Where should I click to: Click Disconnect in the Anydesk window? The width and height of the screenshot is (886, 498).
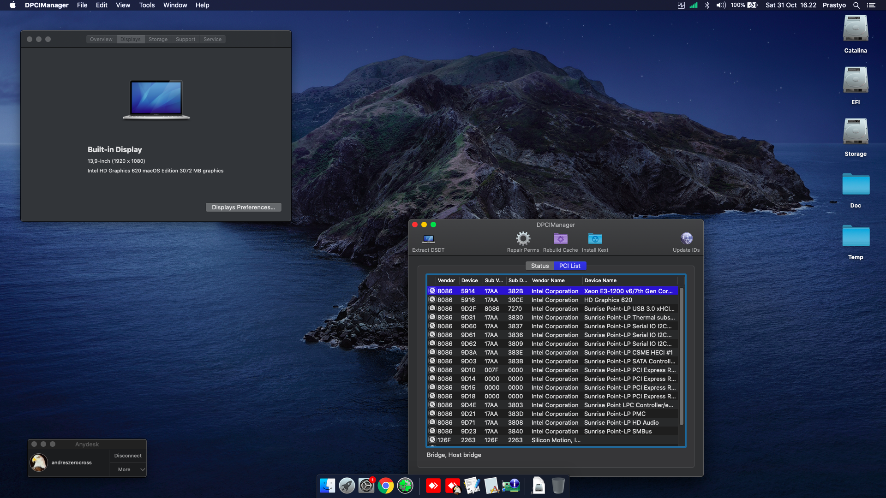[x=128, y=456]
